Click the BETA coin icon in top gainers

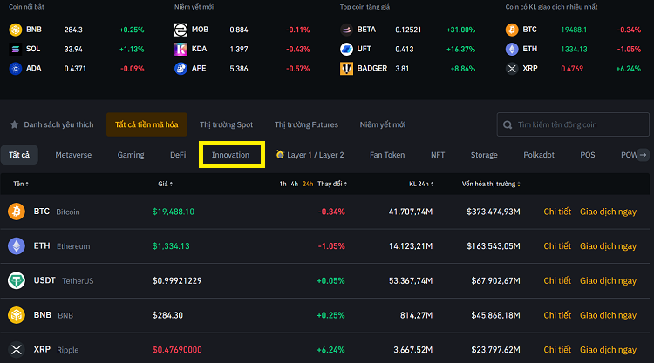pyautogui.click(x=346, y=29)
